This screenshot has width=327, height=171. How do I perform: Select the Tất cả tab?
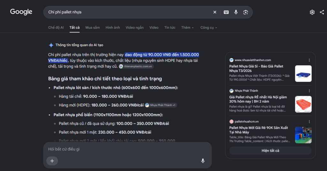(x=74, y=27)
